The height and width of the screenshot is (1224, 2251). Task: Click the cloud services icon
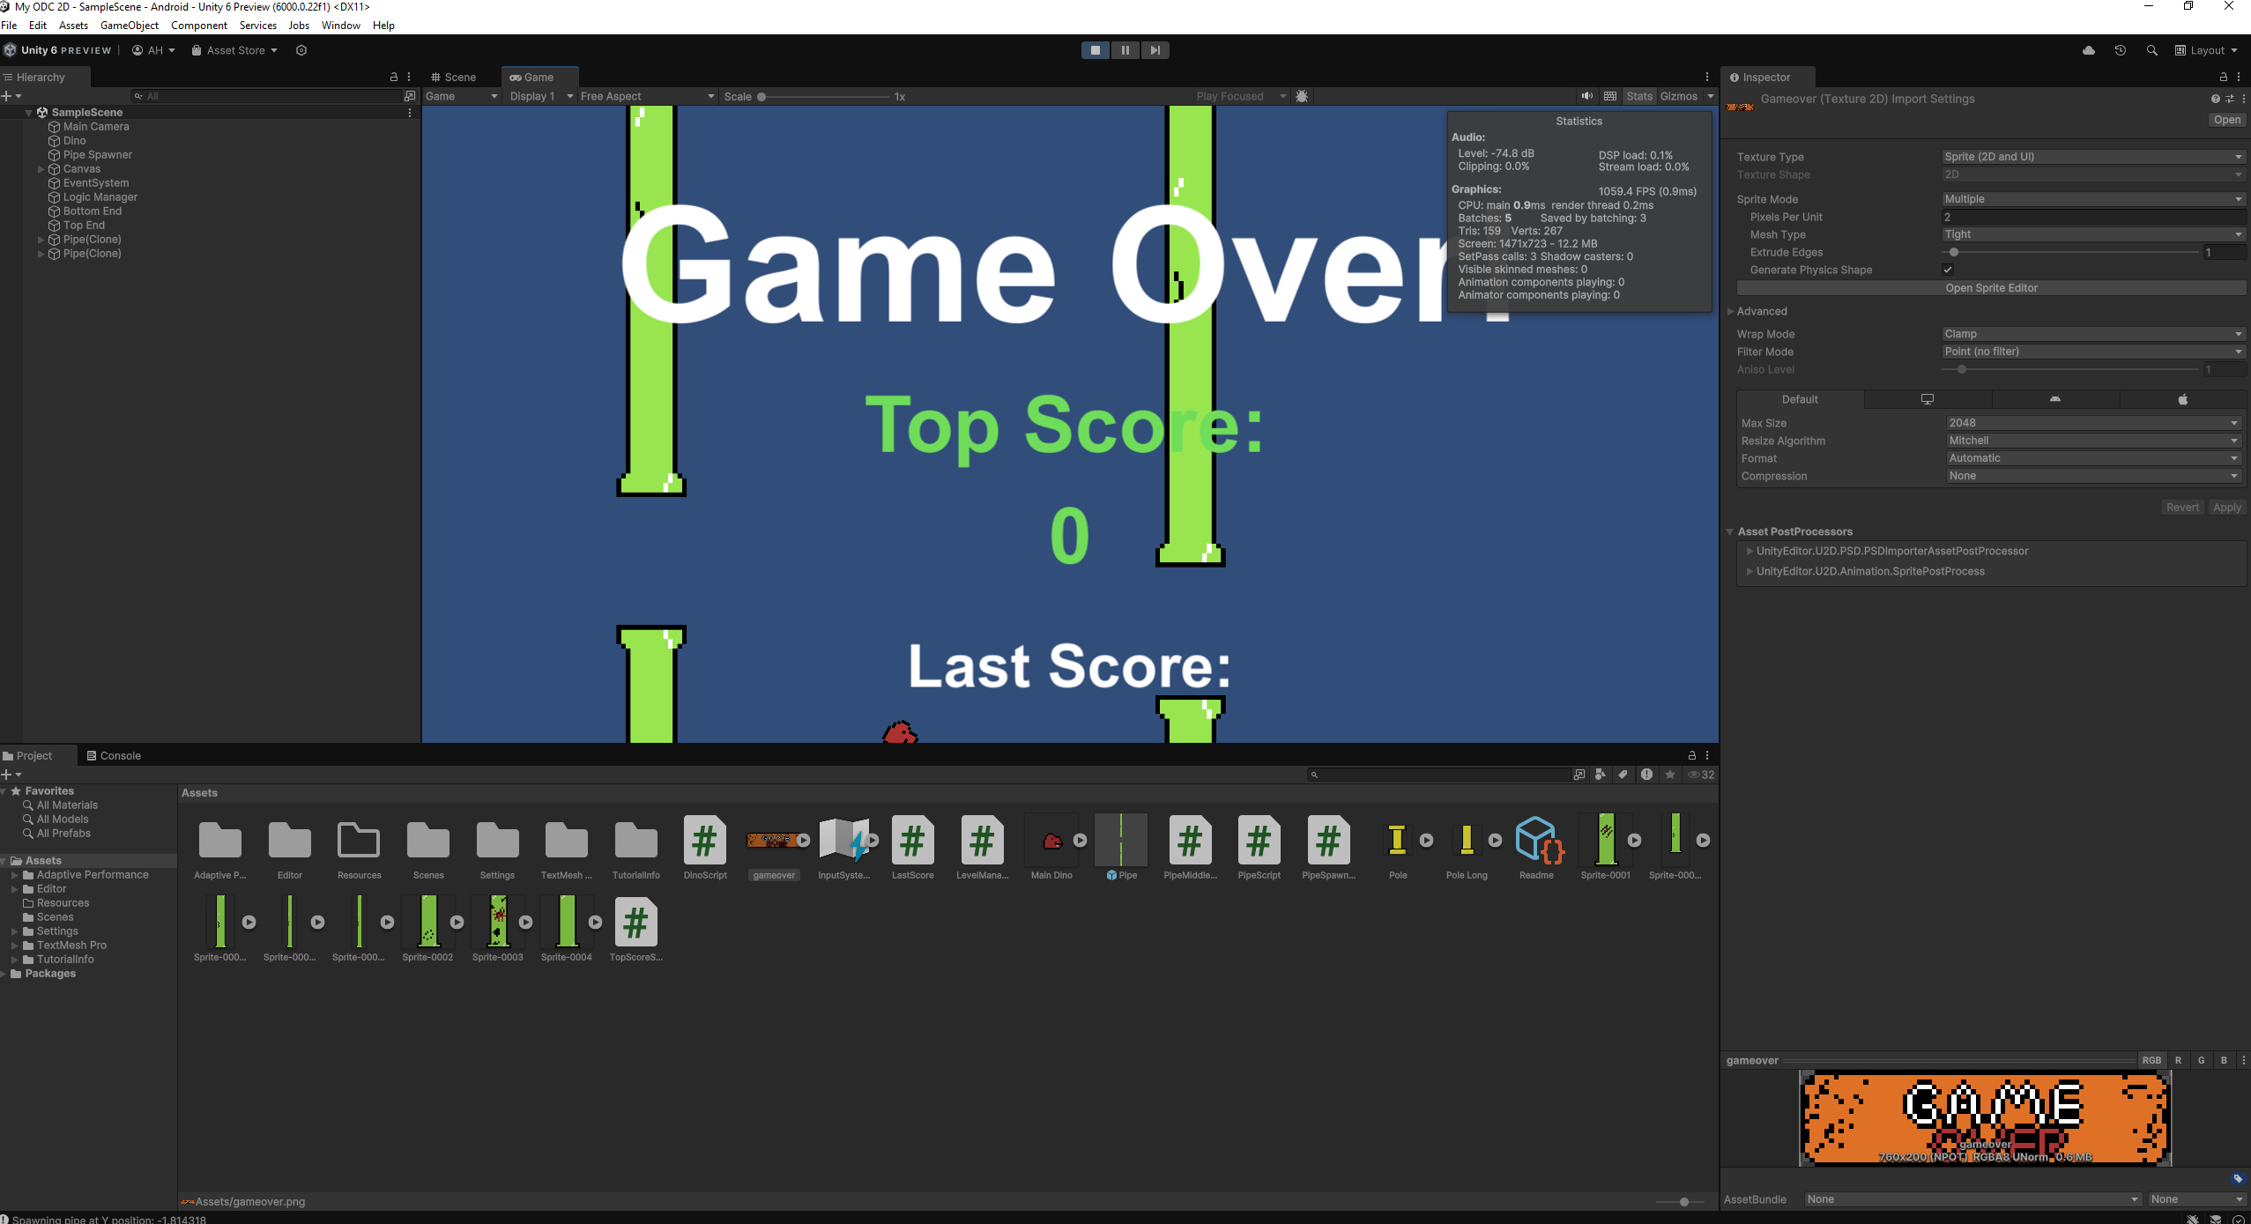pyautogui.click(x=2088, y=50)
